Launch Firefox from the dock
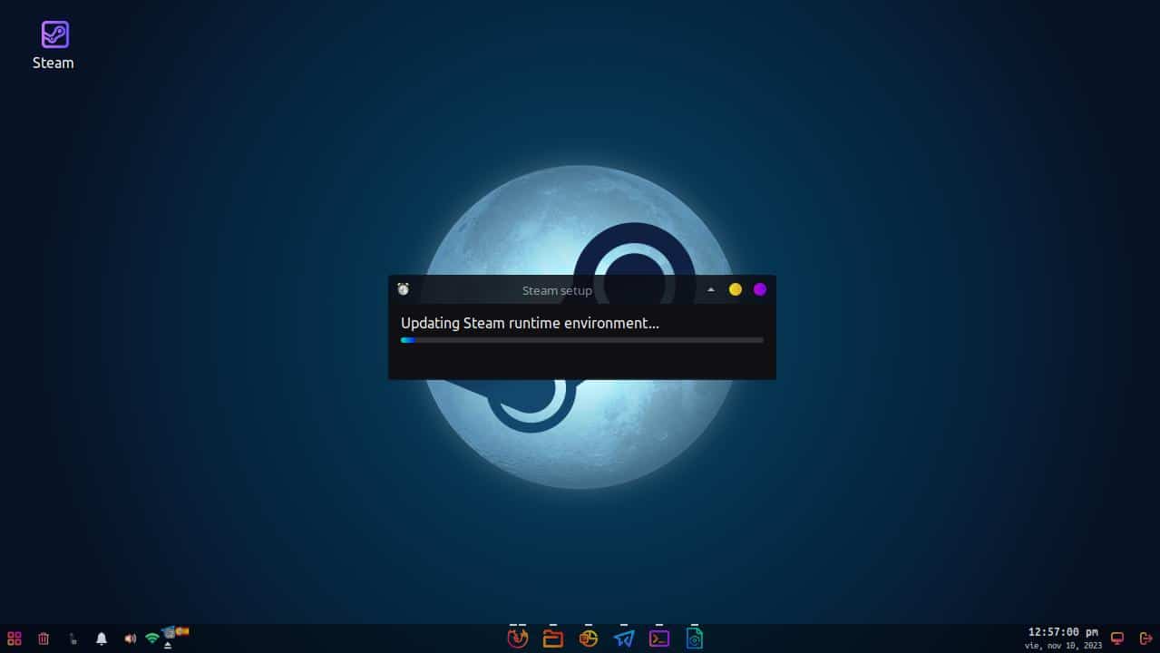 pyautogui.click(x=517, y=638)
